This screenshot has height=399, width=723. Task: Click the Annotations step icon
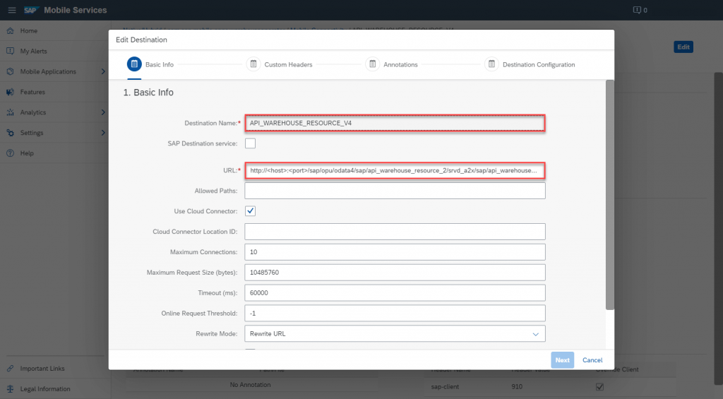[373, 64]
